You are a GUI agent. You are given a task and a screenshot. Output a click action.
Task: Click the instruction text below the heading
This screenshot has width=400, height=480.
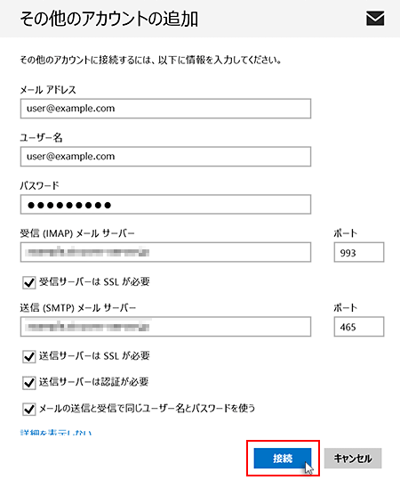[150, 60]
